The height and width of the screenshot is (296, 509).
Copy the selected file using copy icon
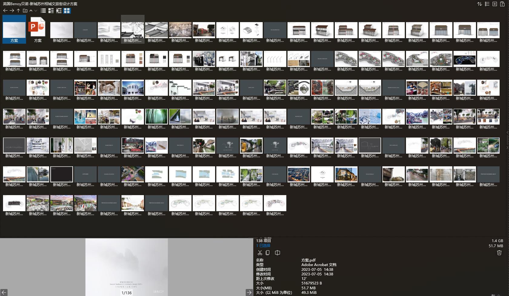pyautogui.click(x=268, y=253)
